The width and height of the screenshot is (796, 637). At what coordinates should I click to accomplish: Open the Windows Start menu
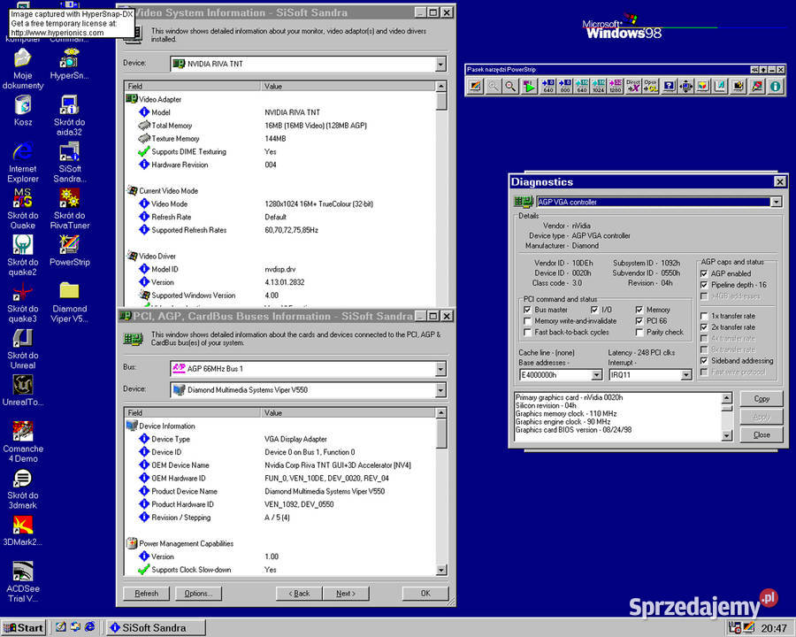(24, 628)
